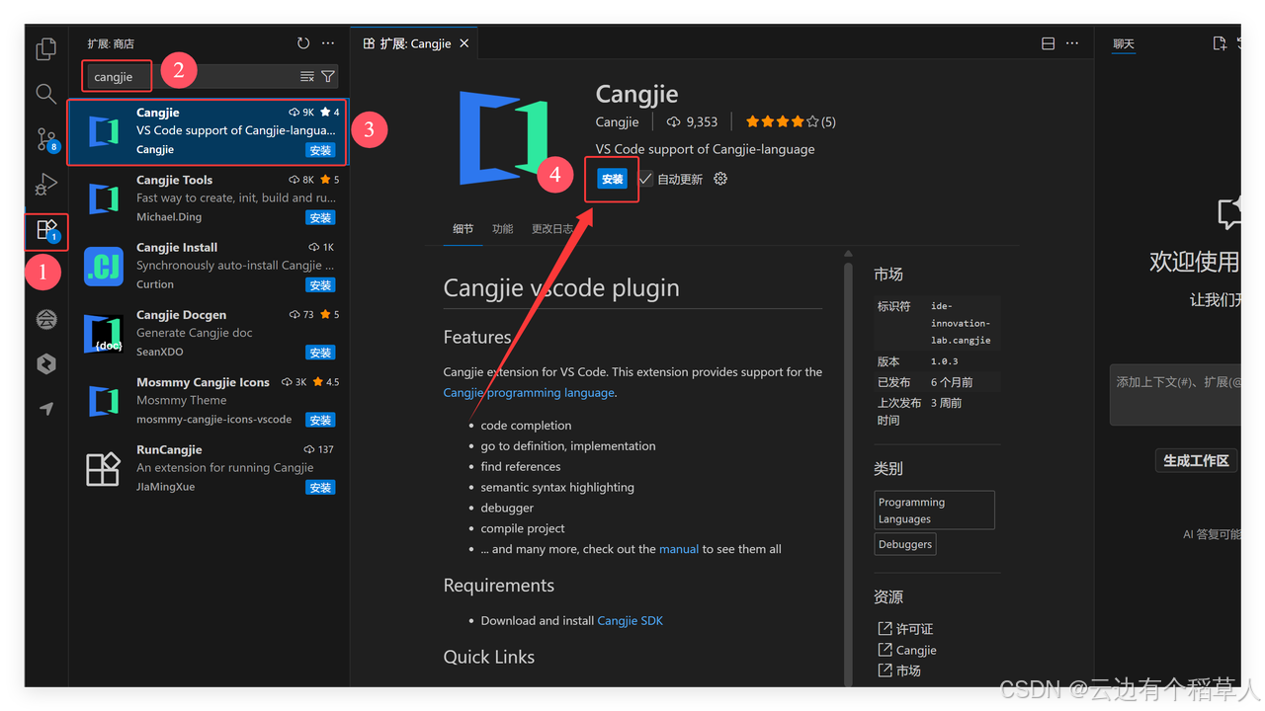The width and height of the screenshot is (1265, 711).
Task: Open the star rating reviews (5)
Action: (791, 121)
